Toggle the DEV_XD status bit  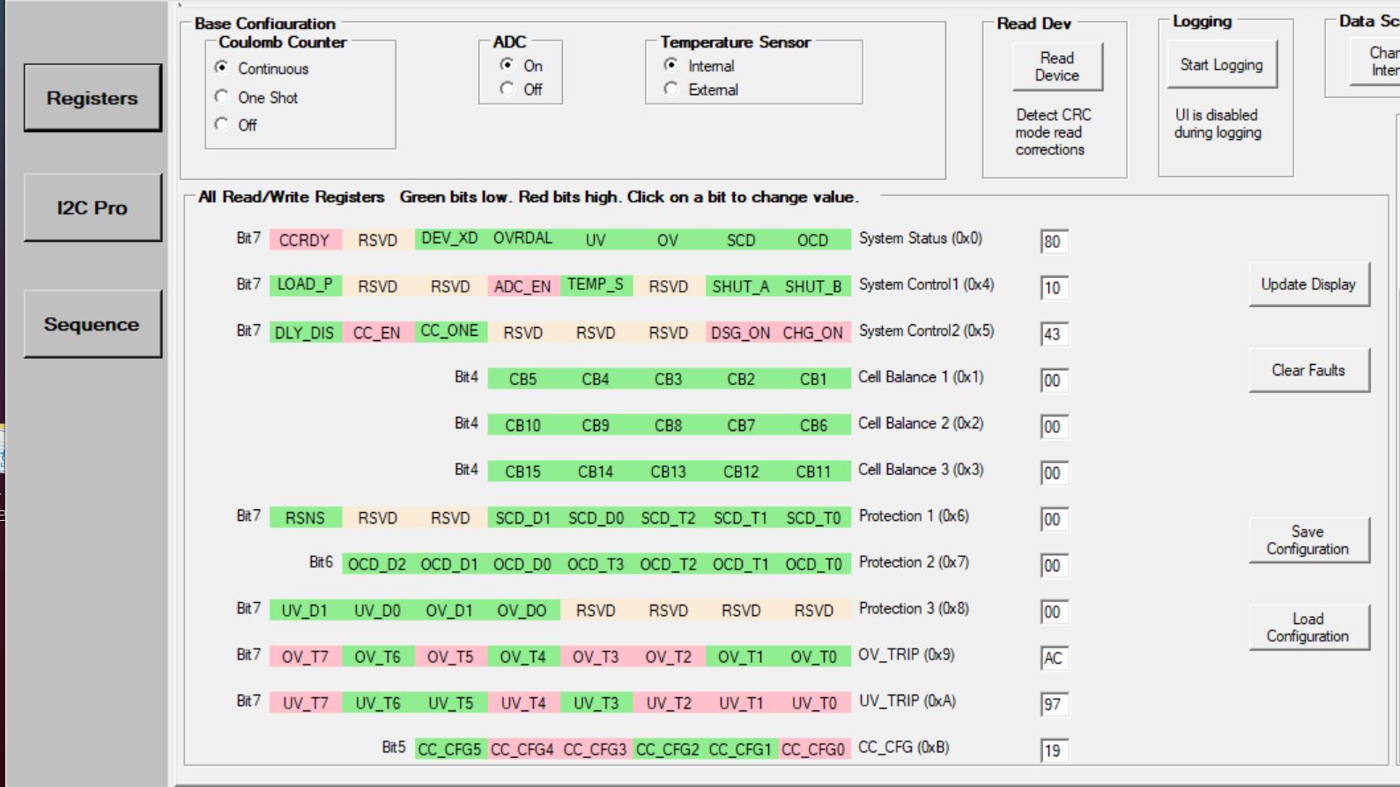[449, 239]
